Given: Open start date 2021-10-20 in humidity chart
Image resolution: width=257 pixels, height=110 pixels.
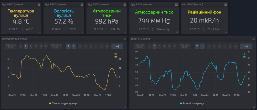Looking at the screenshot, I should [140, 46].
